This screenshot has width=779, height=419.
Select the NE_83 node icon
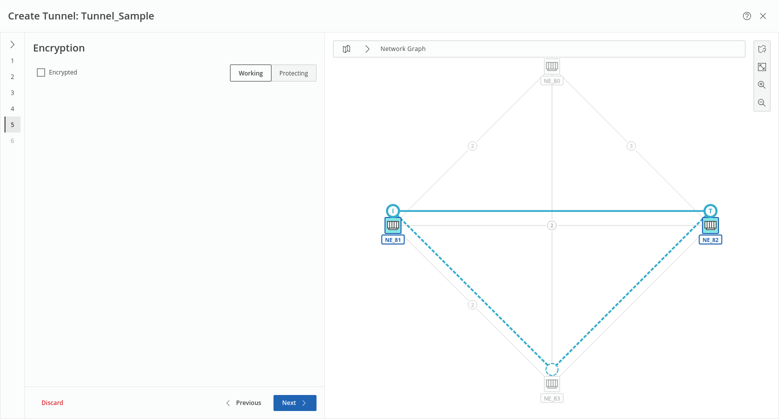[x=552, y=384]
